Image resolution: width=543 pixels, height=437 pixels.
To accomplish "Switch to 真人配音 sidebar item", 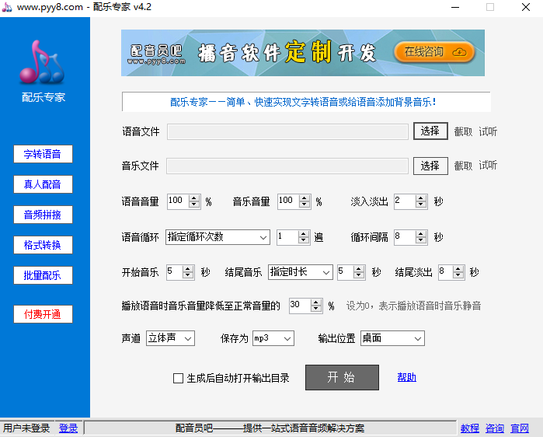I will pyautogui.click(x=43, y=184).
